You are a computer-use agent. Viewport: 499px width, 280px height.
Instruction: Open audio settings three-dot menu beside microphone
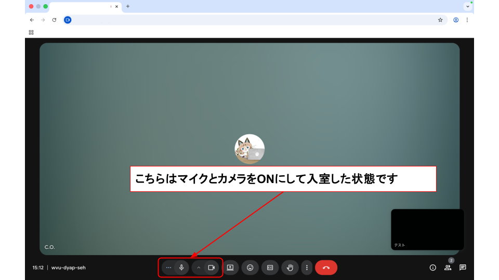click(x=168, y=268)
